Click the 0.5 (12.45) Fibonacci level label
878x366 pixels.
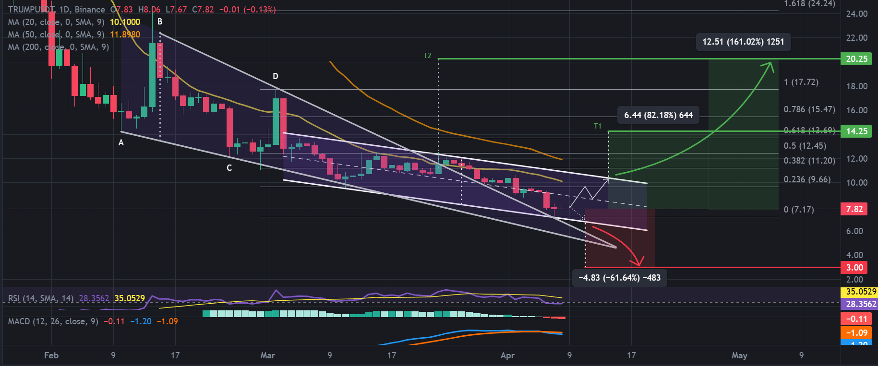(805, 146)
